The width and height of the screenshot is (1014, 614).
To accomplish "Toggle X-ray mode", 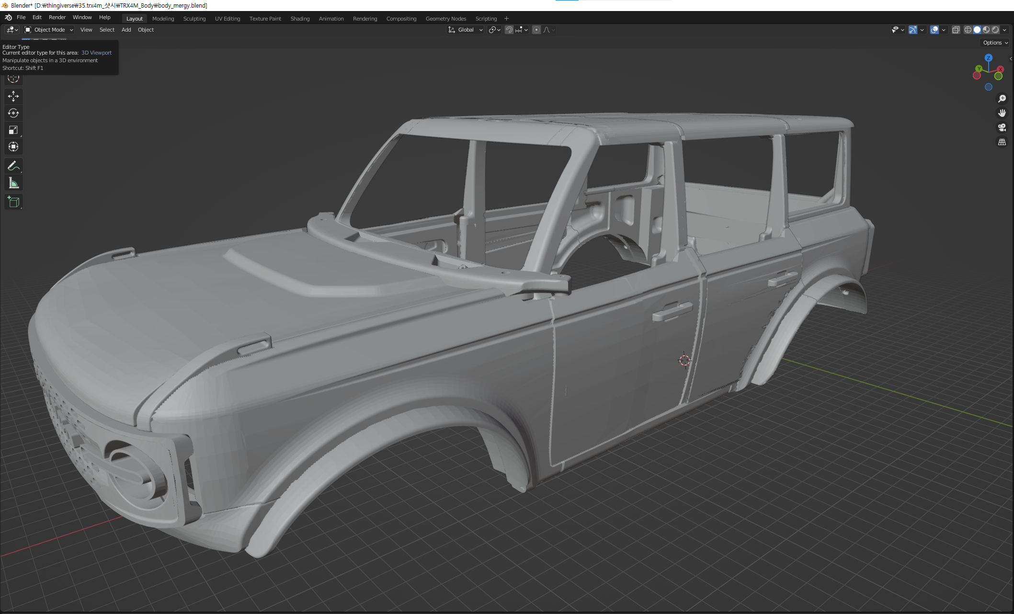I will point(956,30).
